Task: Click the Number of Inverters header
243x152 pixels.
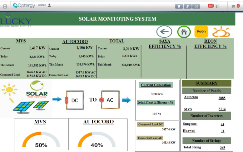Action: [x=206, y=116]
